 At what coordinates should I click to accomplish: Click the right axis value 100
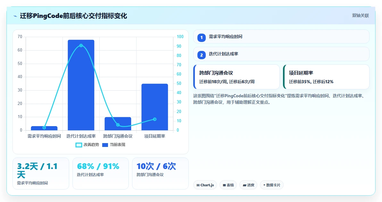click(180, 37)
